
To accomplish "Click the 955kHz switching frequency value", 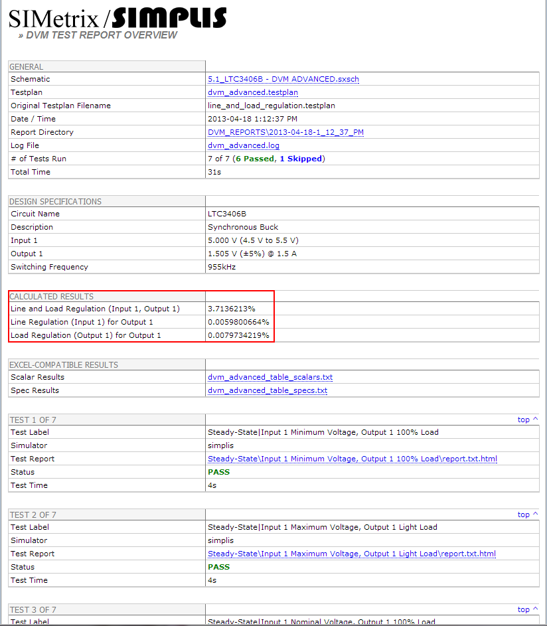I will [x=222, y=267].
